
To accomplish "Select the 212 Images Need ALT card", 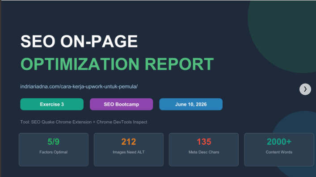I will 129,150.
